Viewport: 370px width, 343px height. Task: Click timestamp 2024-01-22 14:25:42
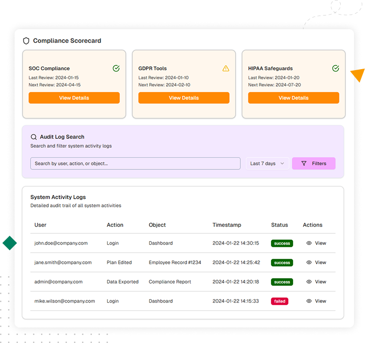(236, 263)
